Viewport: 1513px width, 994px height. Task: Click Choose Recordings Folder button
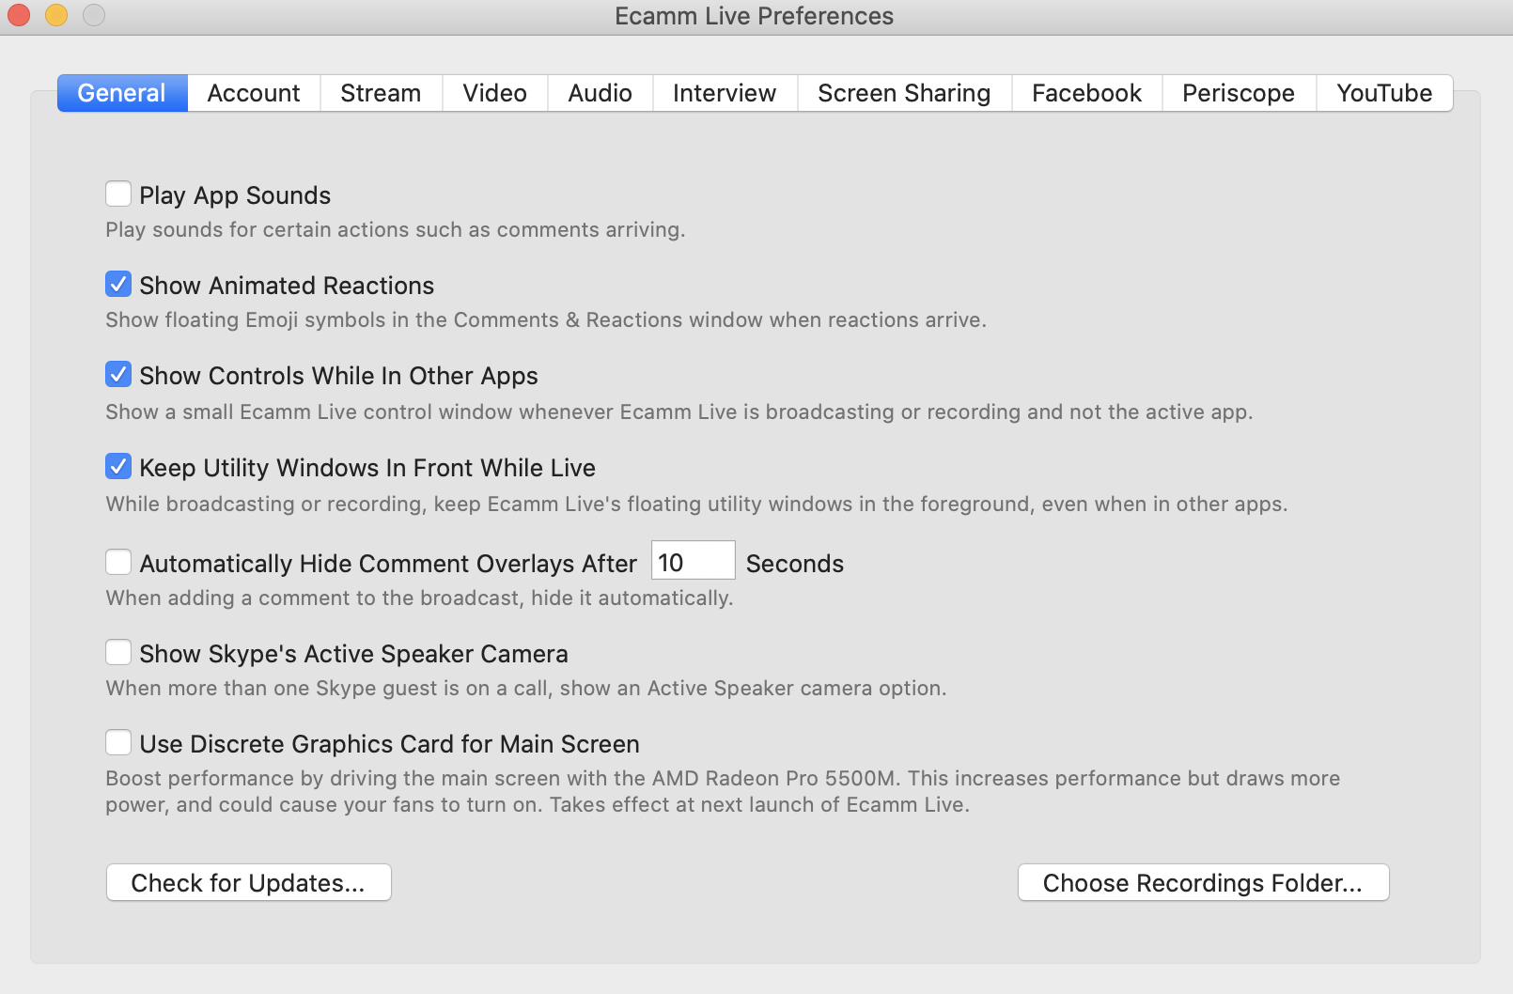1203,882
